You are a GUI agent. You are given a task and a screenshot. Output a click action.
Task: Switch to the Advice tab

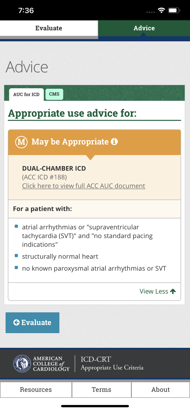pyautogui.click(x=144, y=28)
